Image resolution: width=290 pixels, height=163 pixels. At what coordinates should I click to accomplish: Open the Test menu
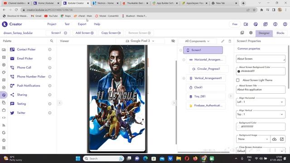(67, 24)
